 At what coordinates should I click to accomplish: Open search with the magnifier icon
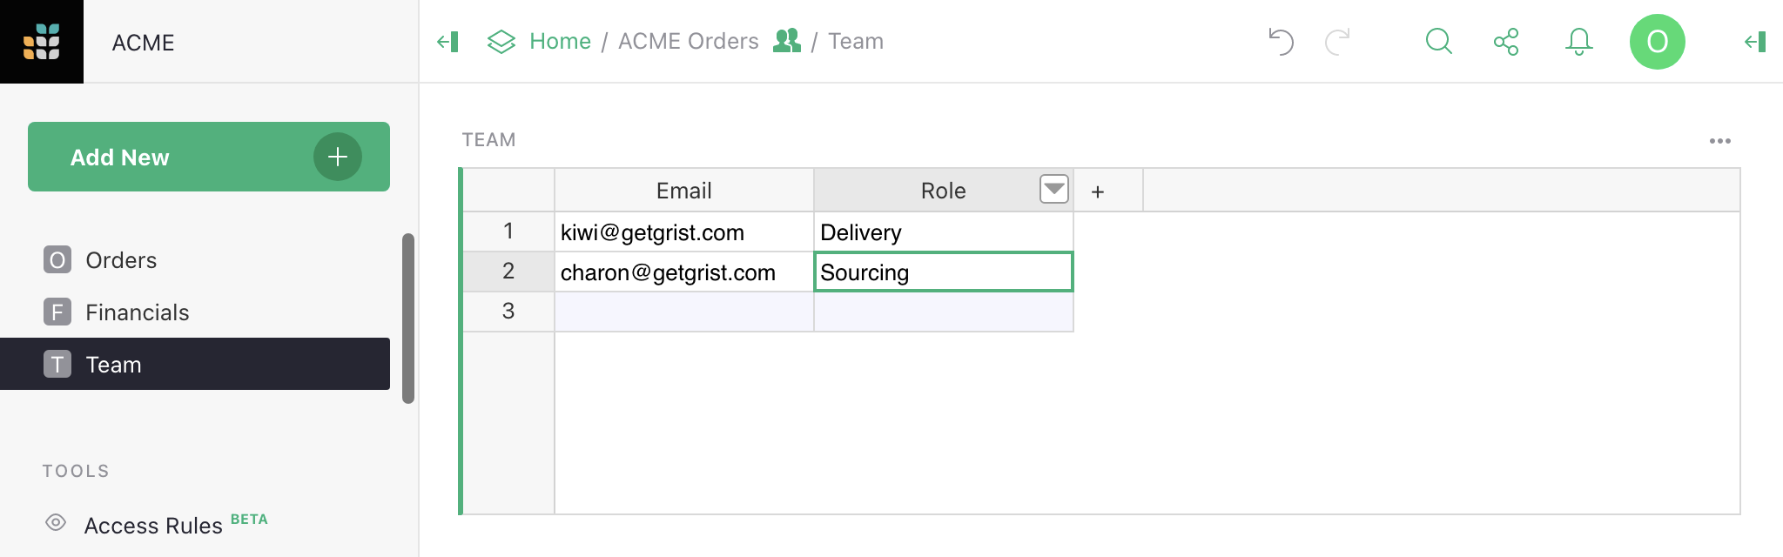pyautogui.click(x=1438, y=42)
